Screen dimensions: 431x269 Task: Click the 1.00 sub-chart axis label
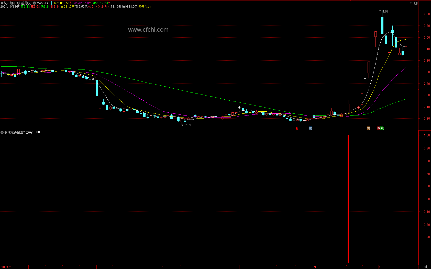pos(427,135)
